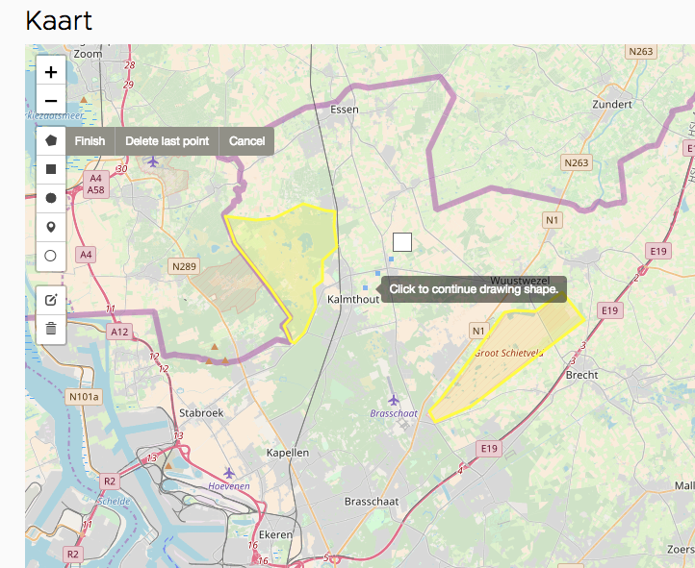Cancel the current drawing
The height and width of the screenshot is (568, 695).
[246, 141]
